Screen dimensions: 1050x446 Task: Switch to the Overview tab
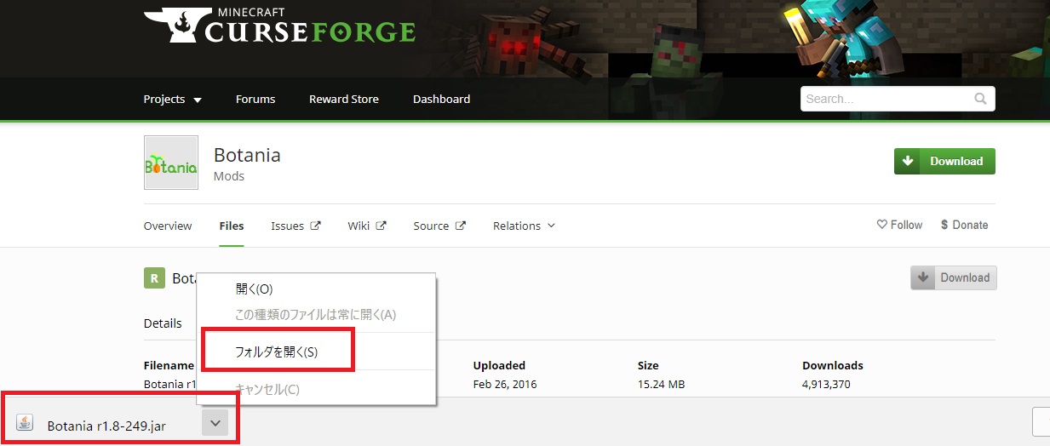pyautogui.click(x=168, y=226)
